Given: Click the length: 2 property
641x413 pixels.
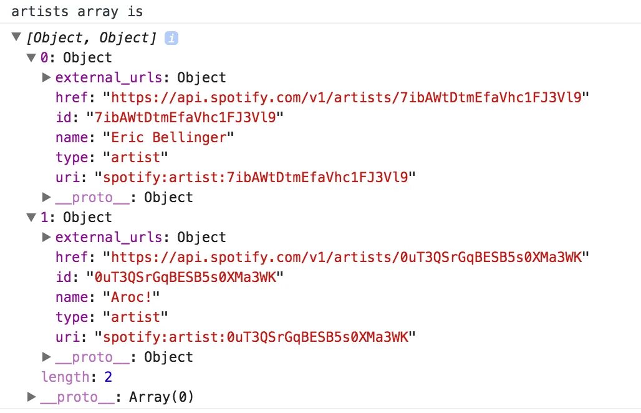Looking at the screenshot, I should [x=77, y=377].
